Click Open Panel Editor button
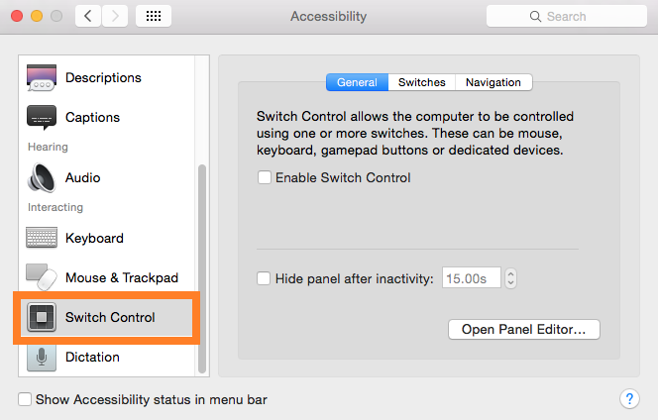The image size is (658, 420). (524, 329)
